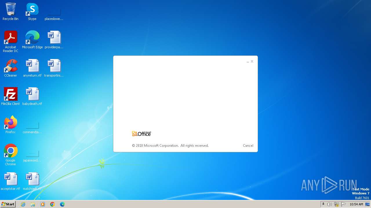Open Chrome from the taskbar
The height and width of the screenshot is (208, 371).
tap(52, 204)
